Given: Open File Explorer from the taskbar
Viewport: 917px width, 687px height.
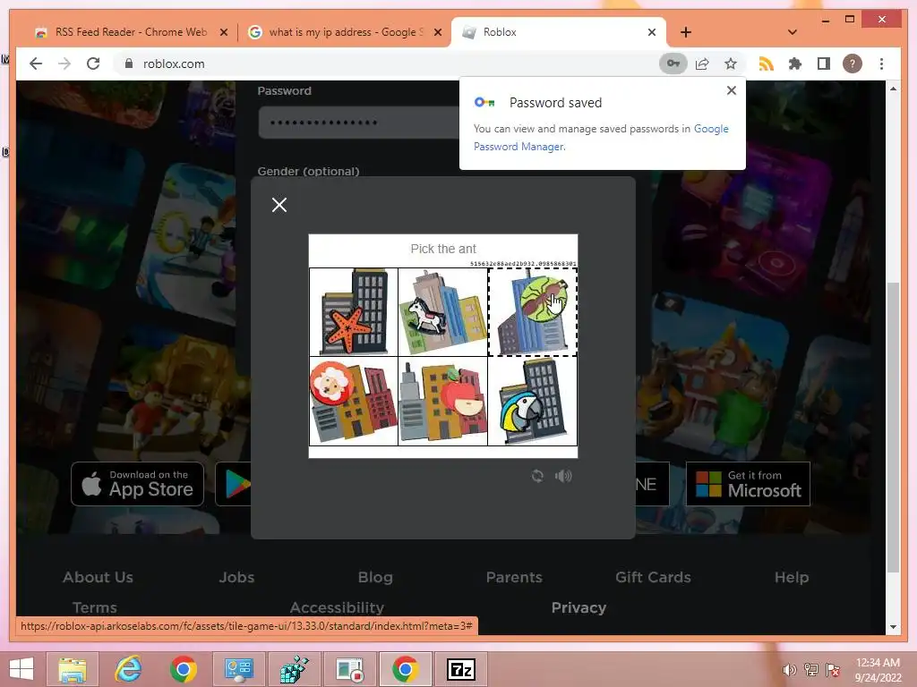Looking at the screenshot, I should [73, 669].
